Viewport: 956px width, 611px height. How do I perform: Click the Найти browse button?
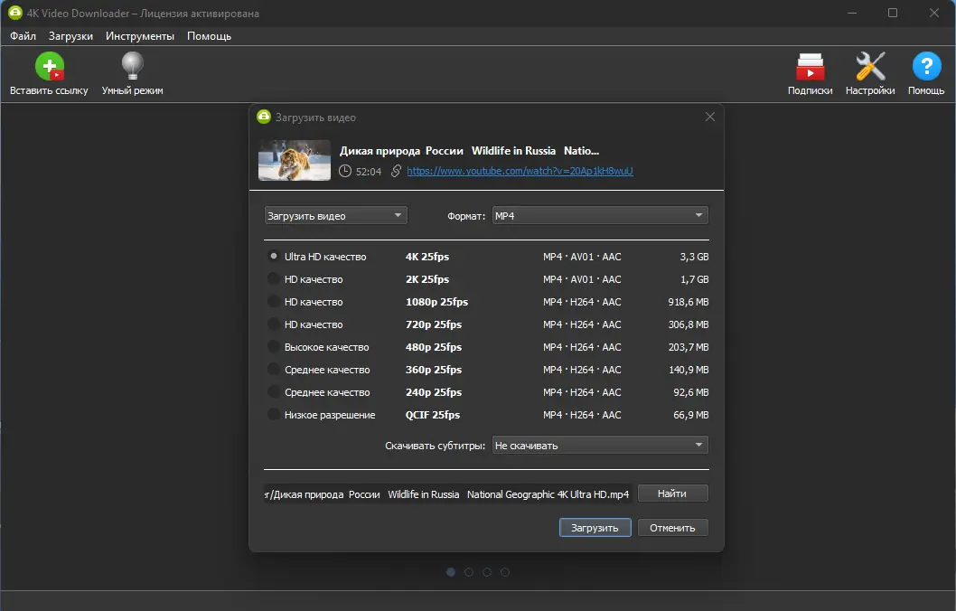coord(672,493)
